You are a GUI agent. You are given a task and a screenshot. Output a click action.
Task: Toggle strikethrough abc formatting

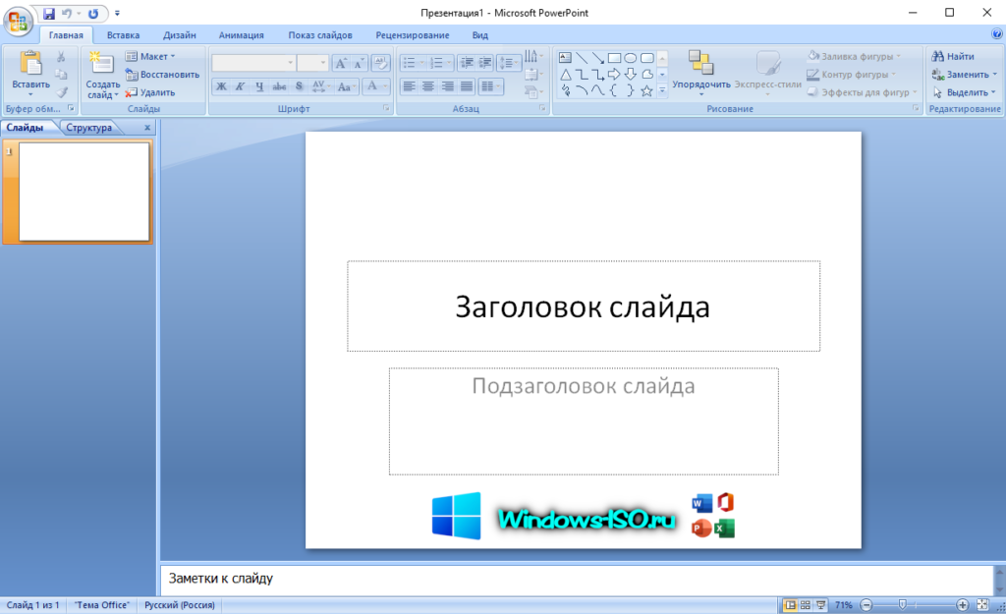279,86
